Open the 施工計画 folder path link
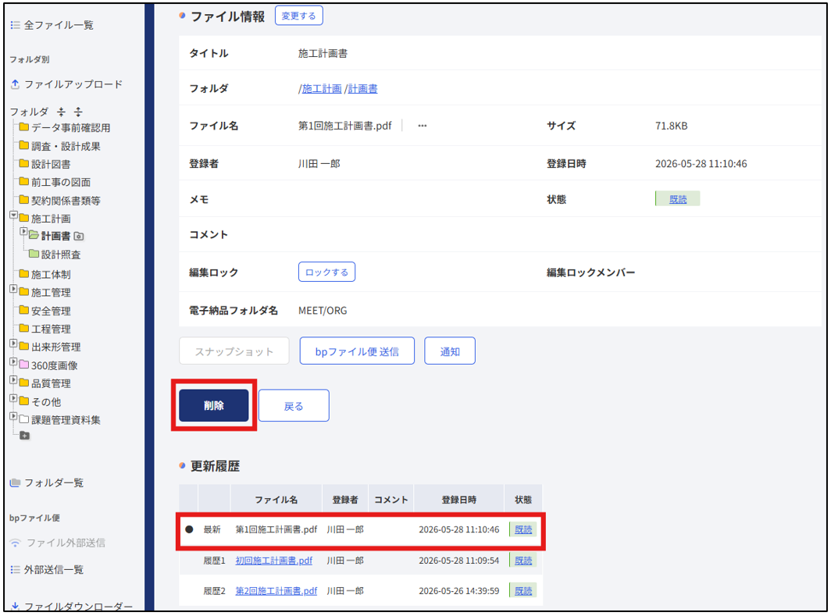This screenshot has width=831, height=616. (322, 88)
